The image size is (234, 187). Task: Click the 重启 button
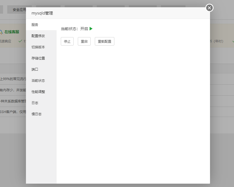tap(84, 41)
